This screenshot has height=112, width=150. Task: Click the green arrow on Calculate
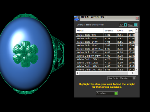click(x=116, y=93)
